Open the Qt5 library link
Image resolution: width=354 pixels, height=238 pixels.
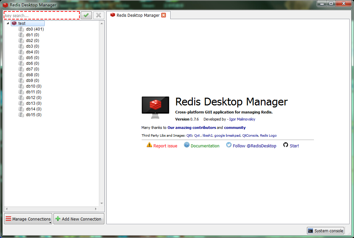(x=189, y=135)
